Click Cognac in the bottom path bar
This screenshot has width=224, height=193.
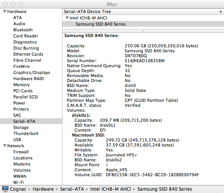[18, 189]
